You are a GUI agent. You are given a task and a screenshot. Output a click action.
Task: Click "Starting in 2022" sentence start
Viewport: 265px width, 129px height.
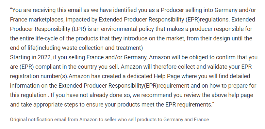[30, 57]
